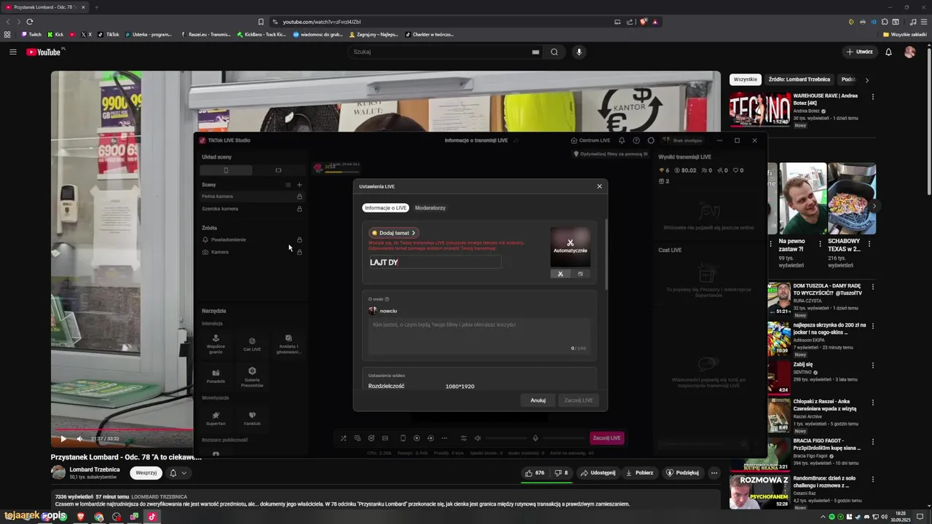Open the TikTok bookmark in the bookmarks bar
Image resolution: width=932 pixels, height=524 pixels.
click(108, 34)
